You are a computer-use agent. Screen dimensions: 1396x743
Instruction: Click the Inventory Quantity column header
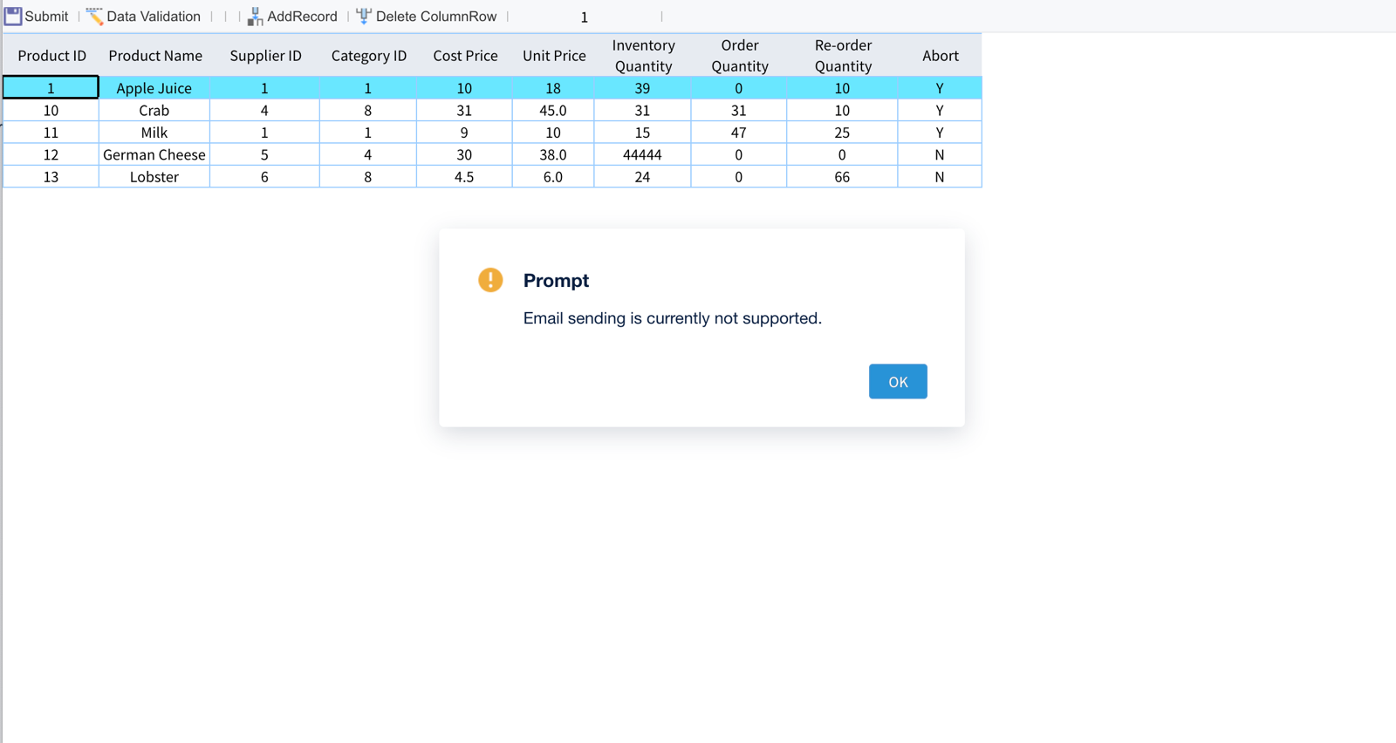tap(643, 55)
